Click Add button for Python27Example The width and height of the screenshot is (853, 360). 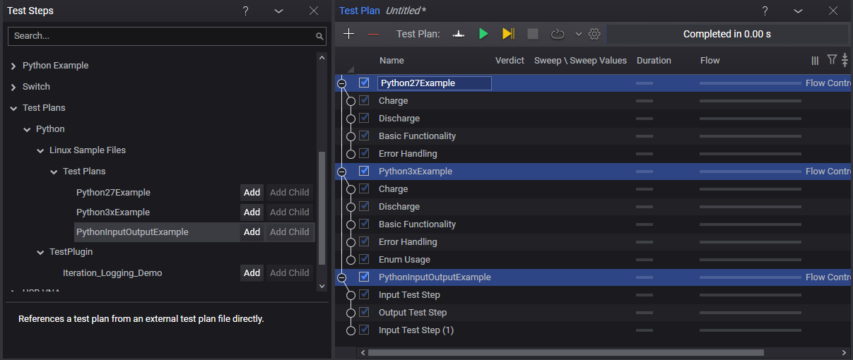pyautogui.click(x=252, y=192)
